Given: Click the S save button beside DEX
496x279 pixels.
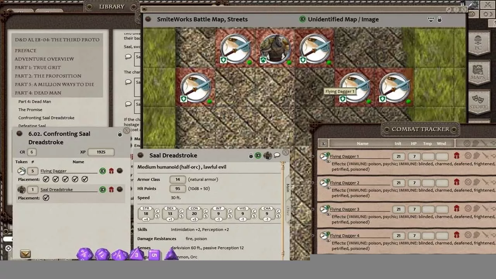Looking at the screenshot, I should click(181, 216).
